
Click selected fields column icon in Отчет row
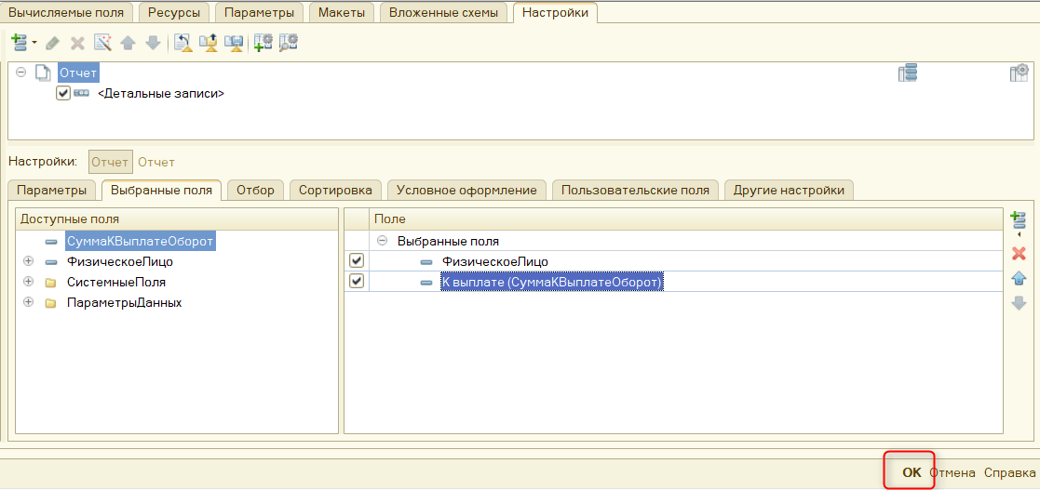point(907,73)
